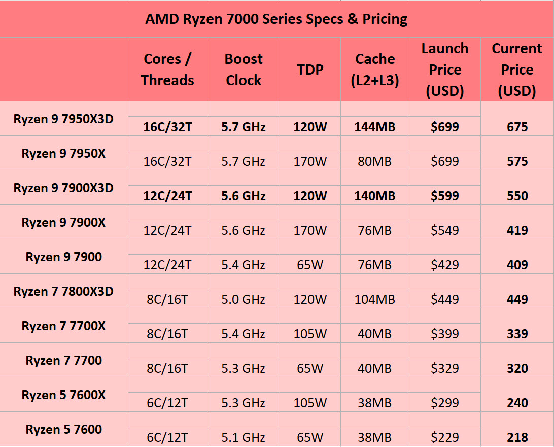Viewport: 554px width, 447px height.
Task: Click the Cache (L2+L3) column header
Action: (x=375, y=70)
